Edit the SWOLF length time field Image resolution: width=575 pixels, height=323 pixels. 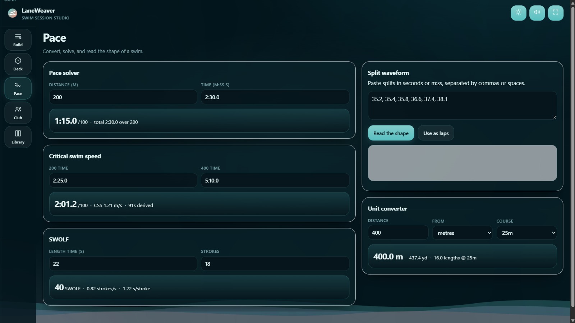click(x=123, y=264)
